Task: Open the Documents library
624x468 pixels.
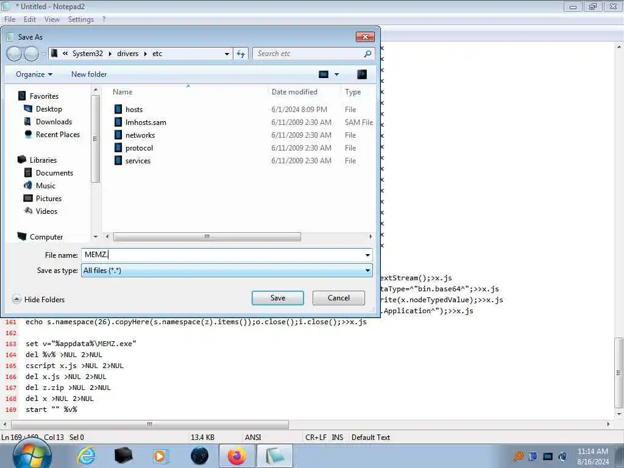Action: pyautogui.click(x=54, y=172)
